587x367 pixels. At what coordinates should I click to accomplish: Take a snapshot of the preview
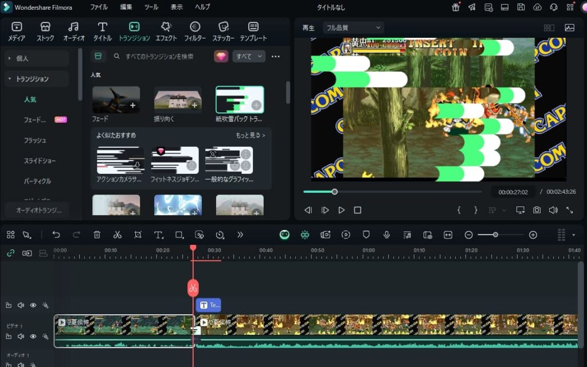537,210
